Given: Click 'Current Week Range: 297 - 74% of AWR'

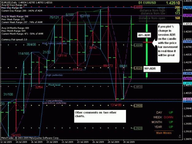Looking at the screenshot, I should pyautogui.click(x=22, y=22).
